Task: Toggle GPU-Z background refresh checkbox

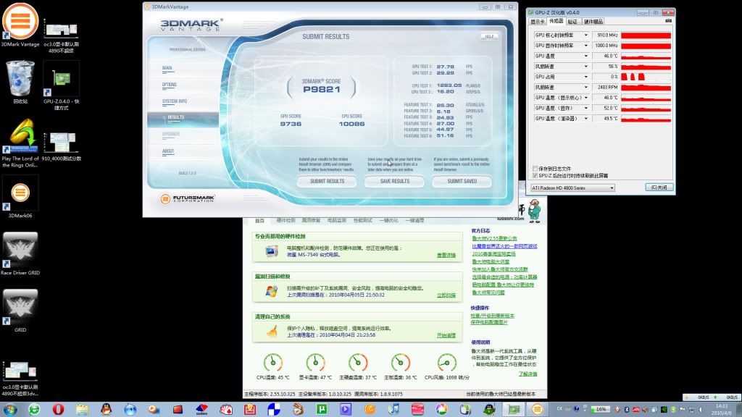Action: tap(535, 175)
